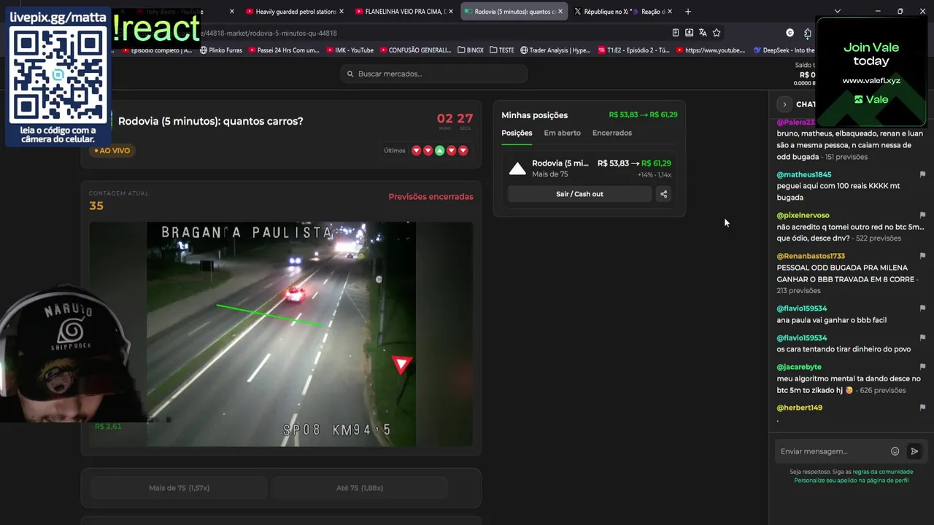Open the Plinko Furras bookmark
The height and width of the screenshot is (525, 934).
[220, 50]
